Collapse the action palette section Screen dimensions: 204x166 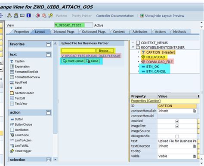pos(49,112)
